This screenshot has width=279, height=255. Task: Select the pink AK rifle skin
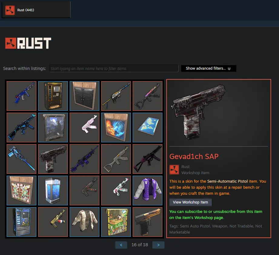click(x=85, y=127)
